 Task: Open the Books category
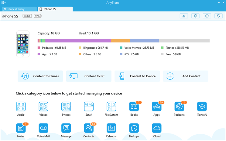coord(134,107)
